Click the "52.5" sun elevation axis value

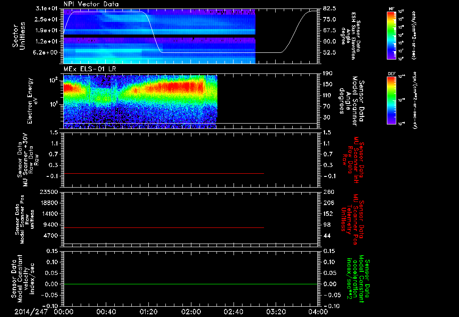(x=330, y=52)
